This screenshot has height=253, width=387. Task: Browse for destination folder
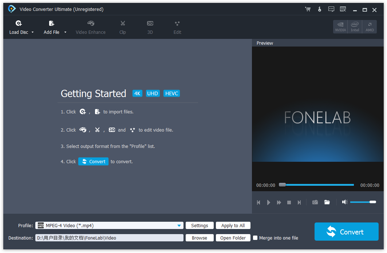[x=200, y=238]
